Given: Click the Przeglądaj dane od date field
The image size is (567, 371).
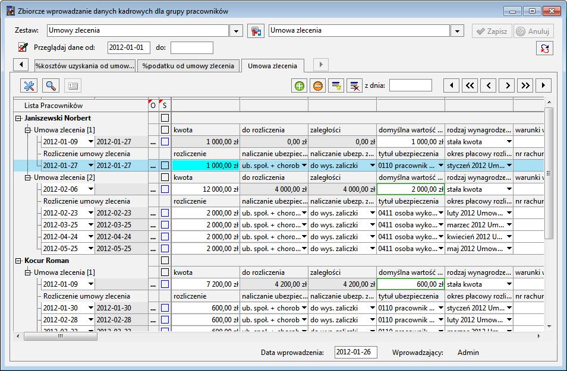Looking at the screenshot, I should 129,47.
